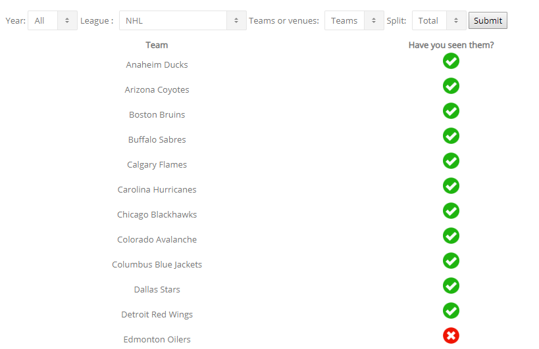Click red X icon for Edmonton Oilers
The height and width of the screenshot is (349, 539).
(451, 336)
